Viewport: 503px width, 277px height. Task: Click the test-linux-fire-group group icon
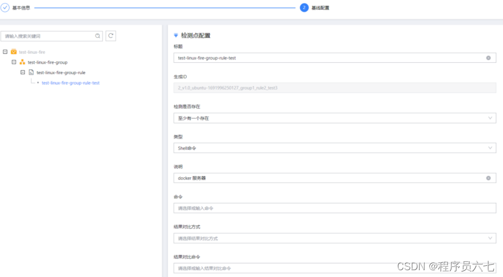click(x=22, y=62)
